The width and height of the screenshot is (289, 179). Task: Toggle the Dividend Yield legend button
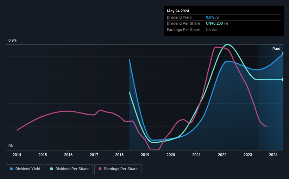[x=25, y=169]
